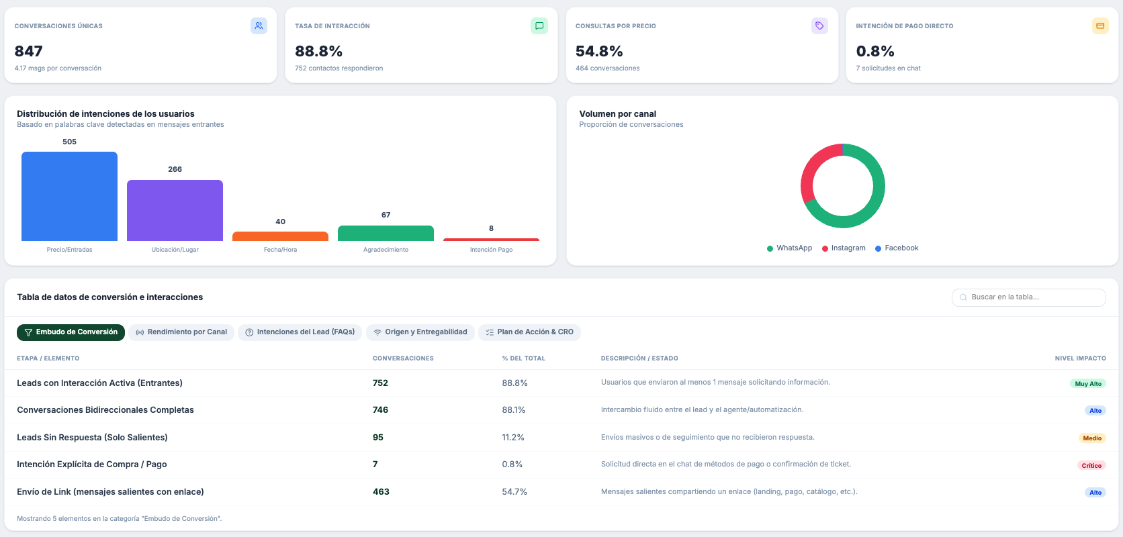Click the Alto badge in Envío de Link row
Image resolution: width=1123 pixels, height=537 pixels.
pos(1095,493)
